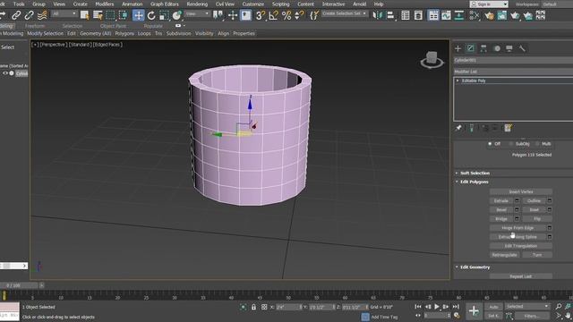Open the reference coordinate system View dropdown

(197, 14)
